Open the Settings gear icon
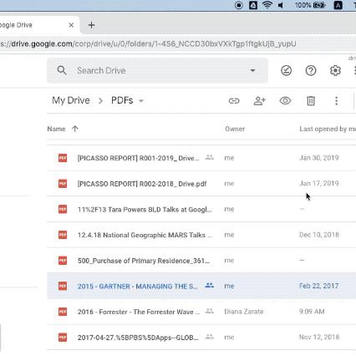Screen dimensions: 356x356 pyautogui.click(x=335, y=70)
